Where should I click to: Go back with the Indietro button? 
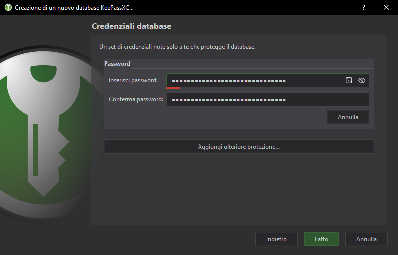(x=276, y=239)
